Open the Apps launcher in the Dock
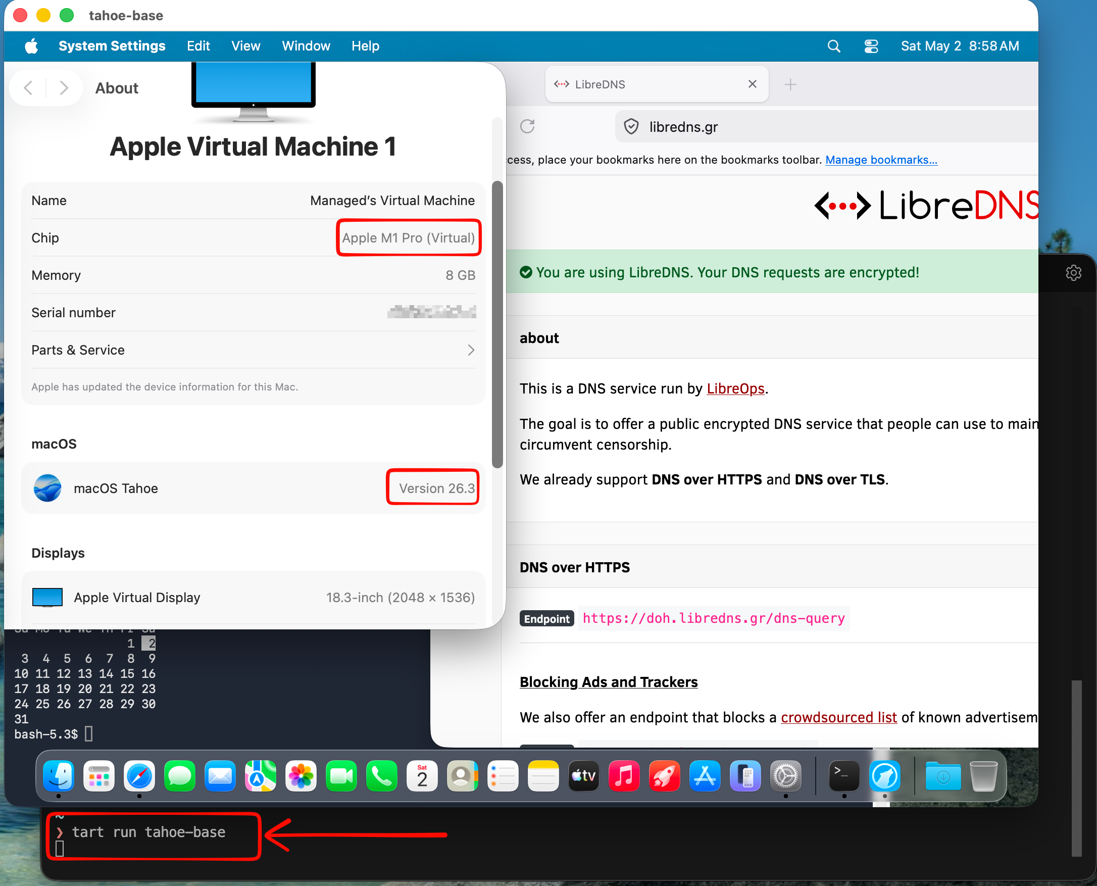 click(98, 776)
